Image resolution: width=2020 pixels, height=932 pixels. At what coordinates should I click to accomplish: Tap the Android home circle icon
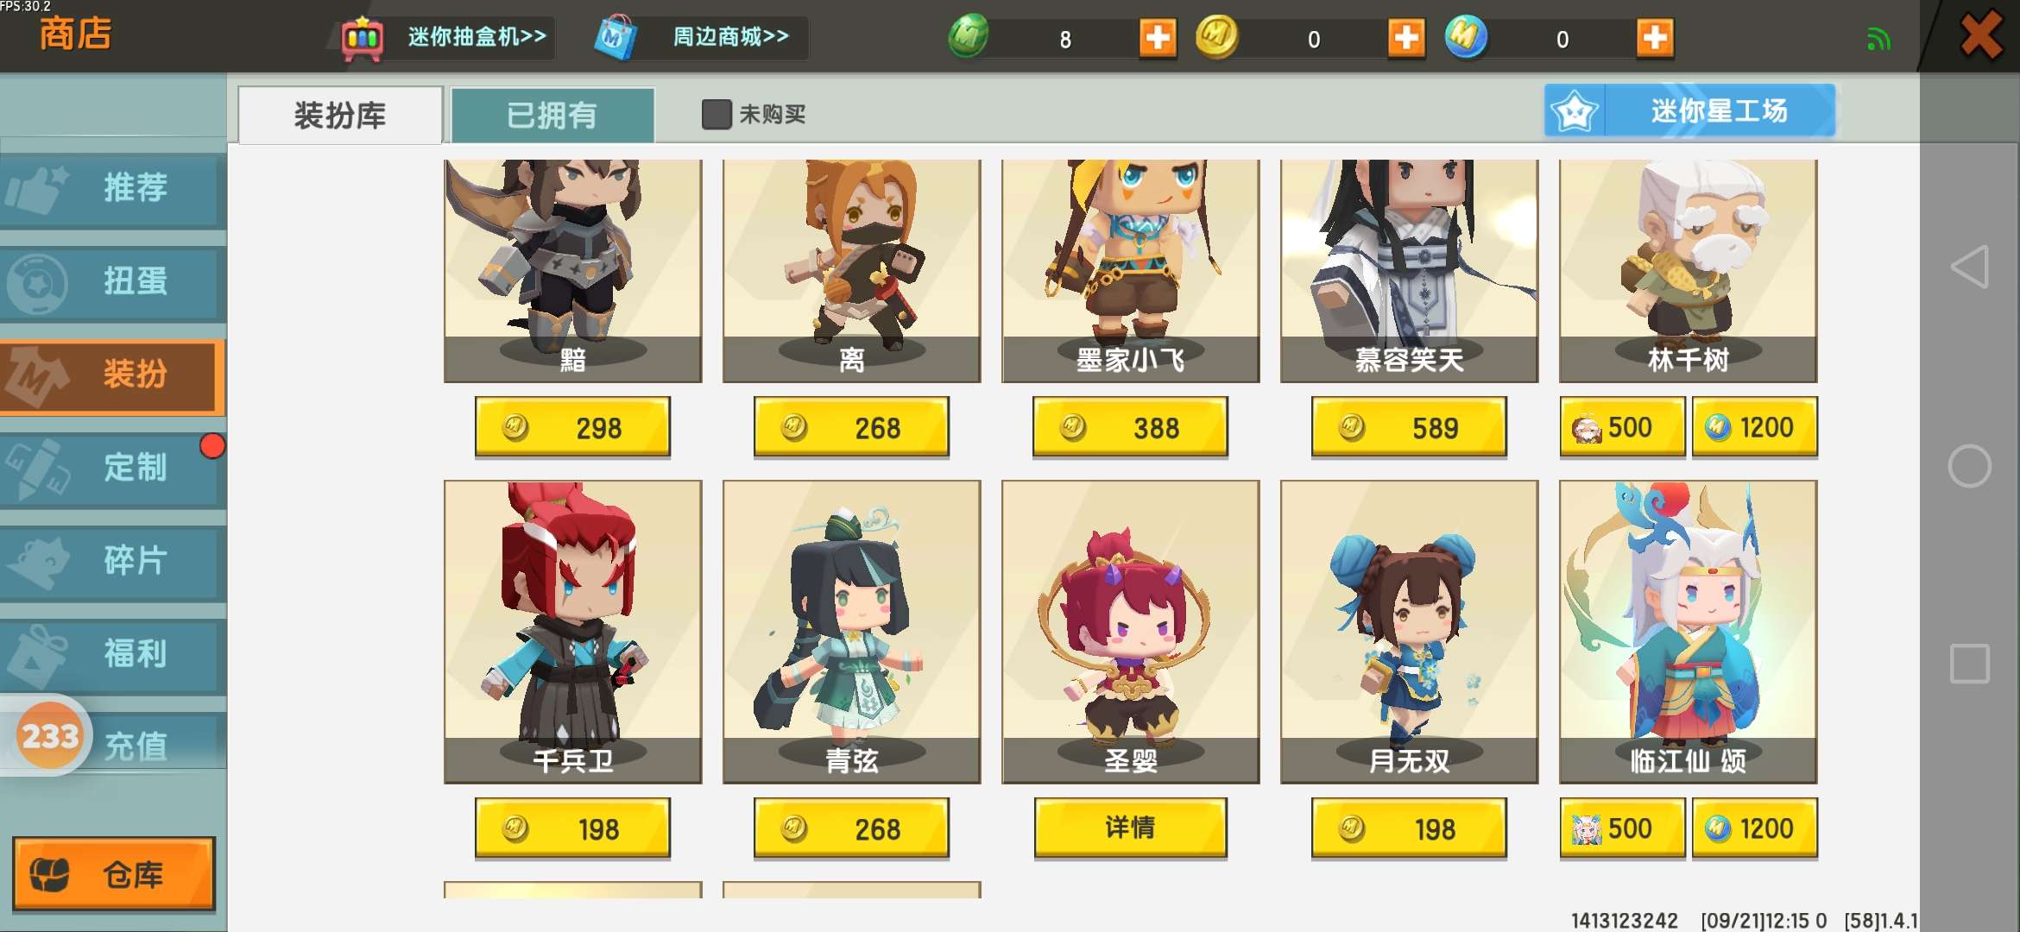click(1970, 466)
